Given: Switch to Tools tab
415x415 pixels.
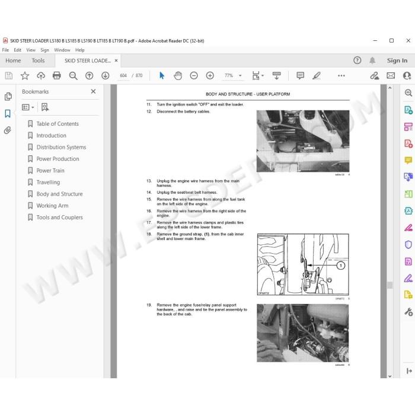Looking at the screenshot, I should click(x=38, y=60).
